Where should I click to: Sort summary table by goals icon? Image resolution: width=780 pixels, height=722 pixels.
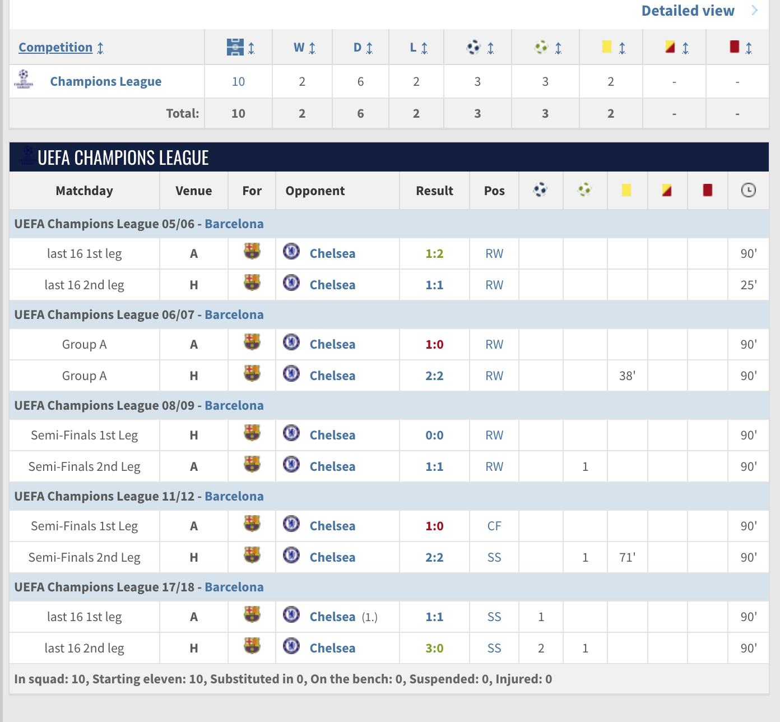[x=474, y=48]
